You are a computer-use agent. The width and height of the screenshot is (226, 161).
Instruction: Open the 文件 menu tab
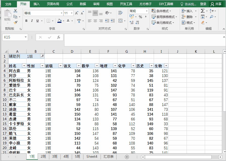[8, 4]
